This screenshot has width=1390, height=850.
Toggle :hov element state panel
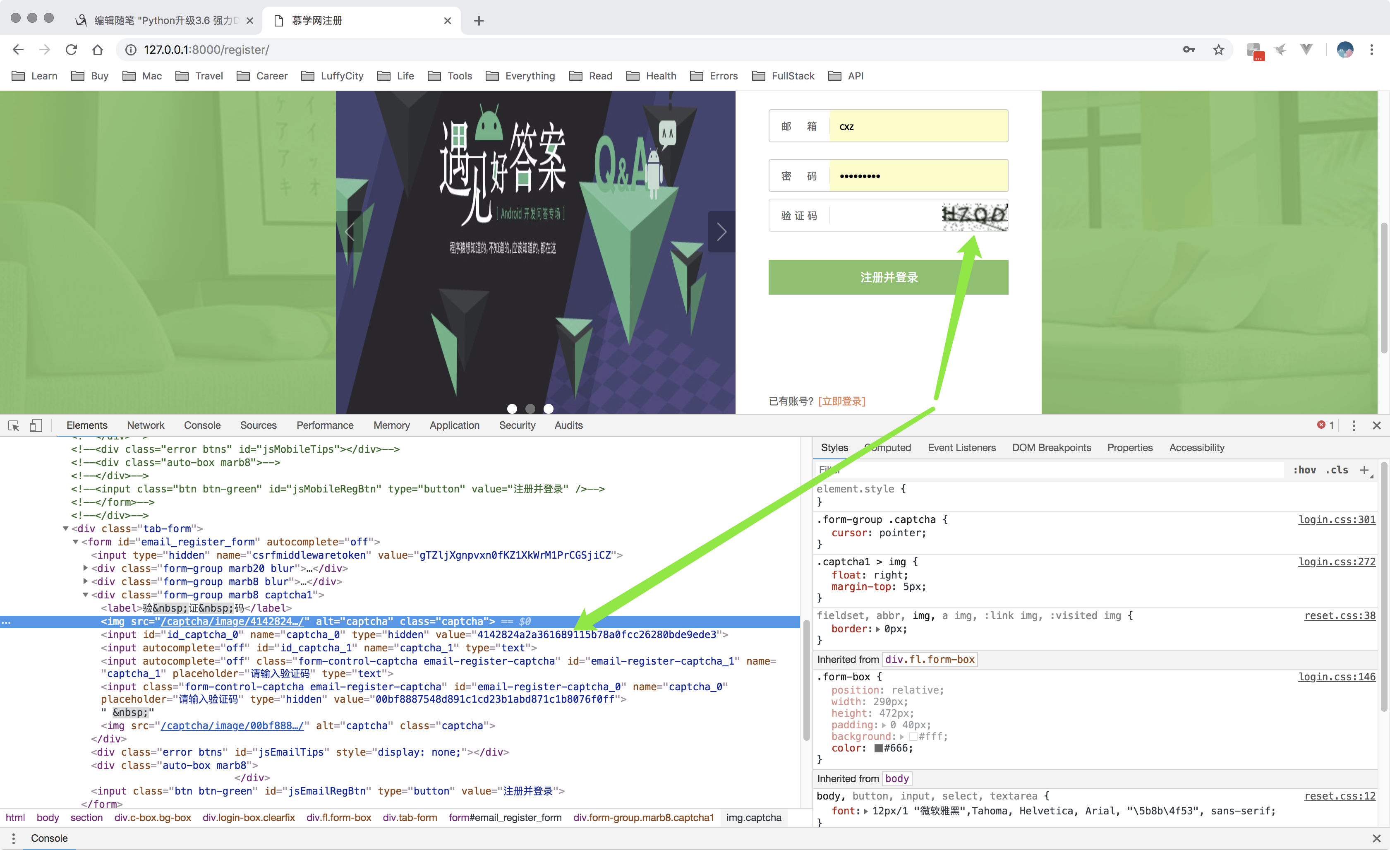[x=1304, y=470]
